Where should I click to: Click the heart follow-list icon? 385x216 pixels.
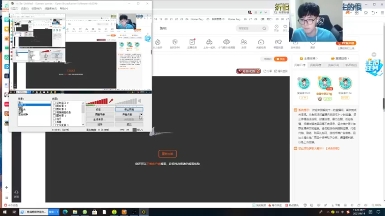tap(285, 27)
